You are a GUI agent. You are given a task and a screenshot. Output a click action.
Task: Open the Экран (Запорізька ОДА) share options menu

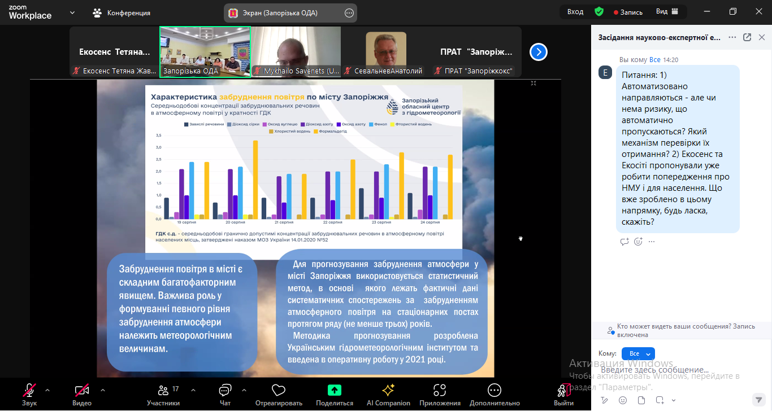click(x=349, y=13)
